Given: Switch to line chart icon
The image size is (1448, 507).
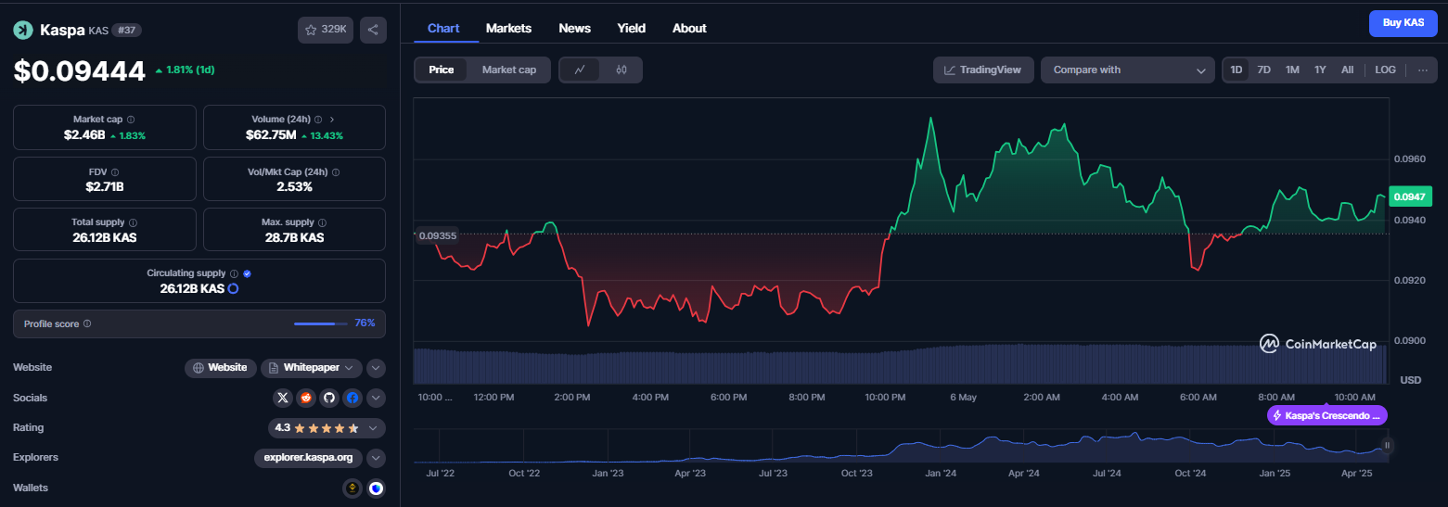Looking at the screenshot, I should [x=580, y=70].
